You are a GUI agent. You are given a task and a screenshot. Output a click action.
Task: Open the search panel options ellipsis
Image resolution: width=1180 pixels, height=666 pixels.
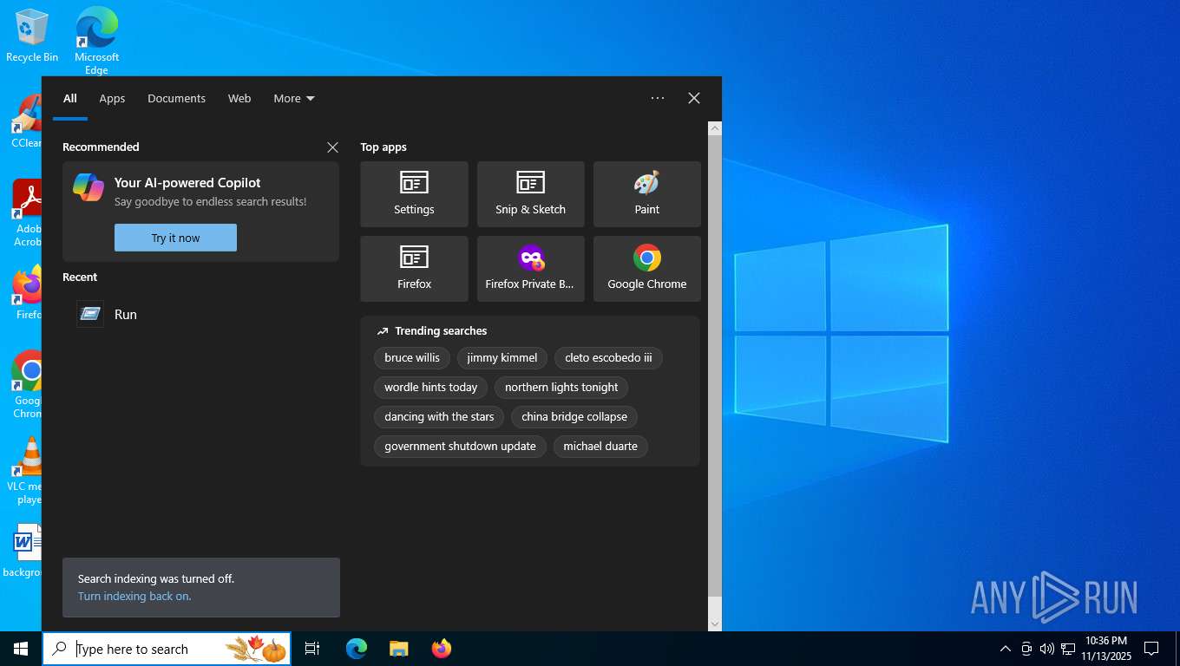click(658, 98)
